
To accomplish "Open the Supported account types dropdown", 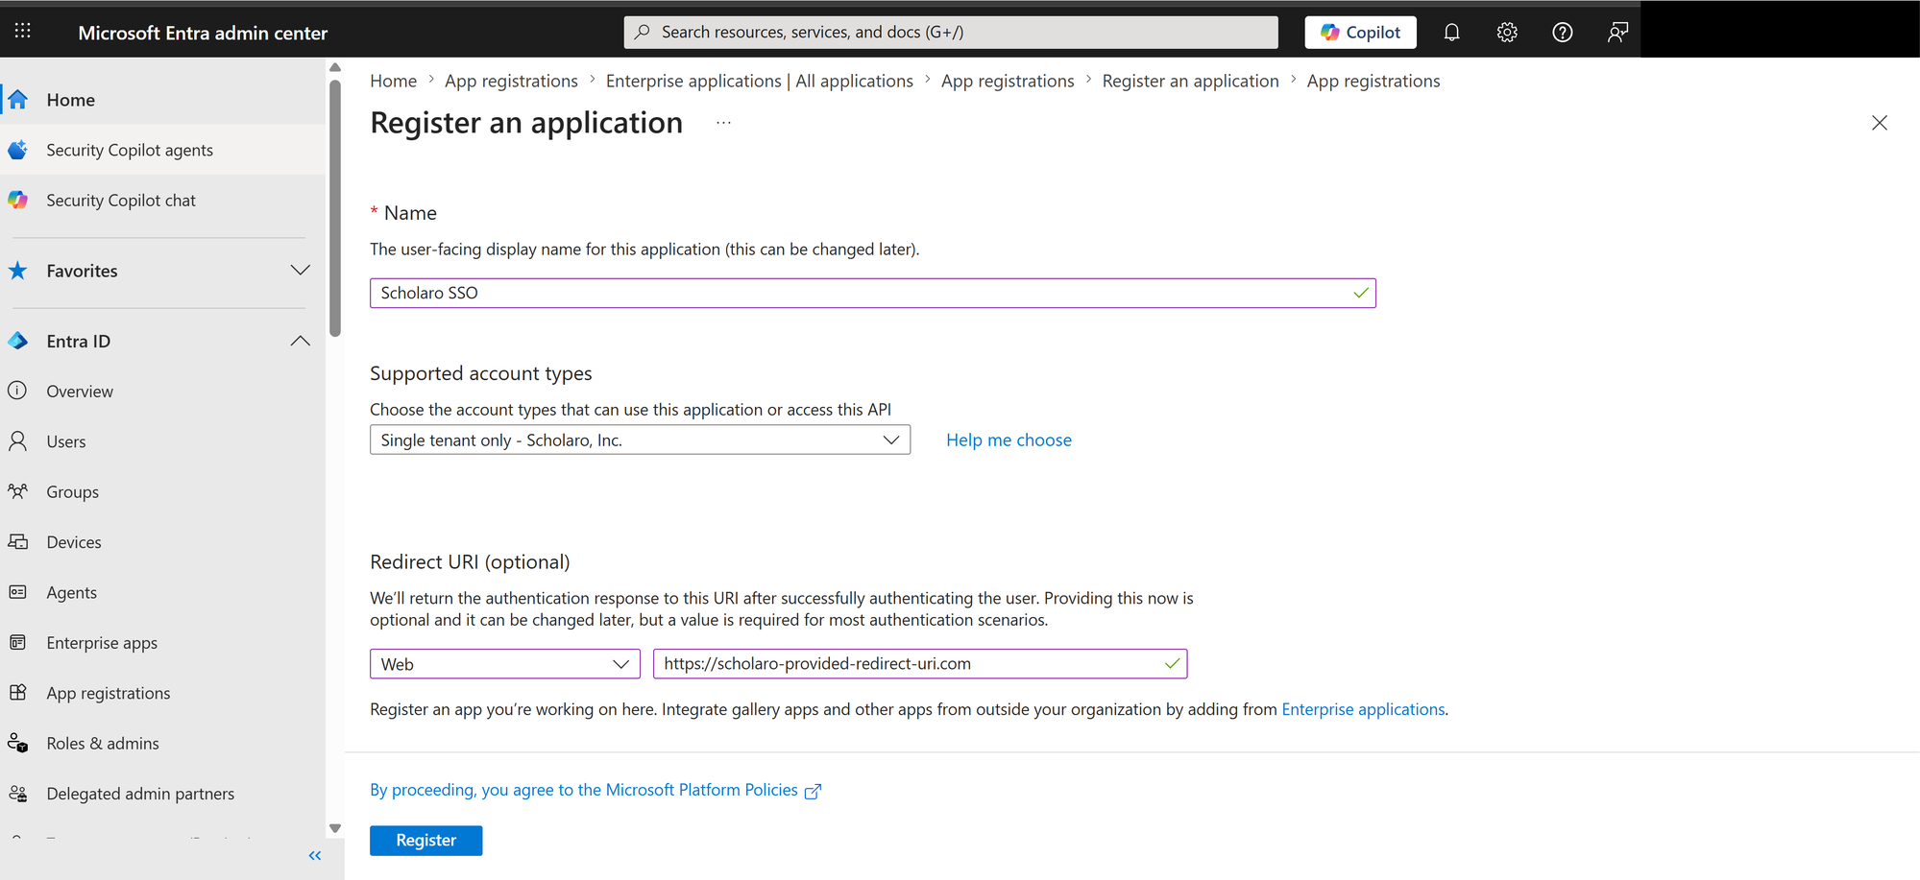I will coord(640,440).
